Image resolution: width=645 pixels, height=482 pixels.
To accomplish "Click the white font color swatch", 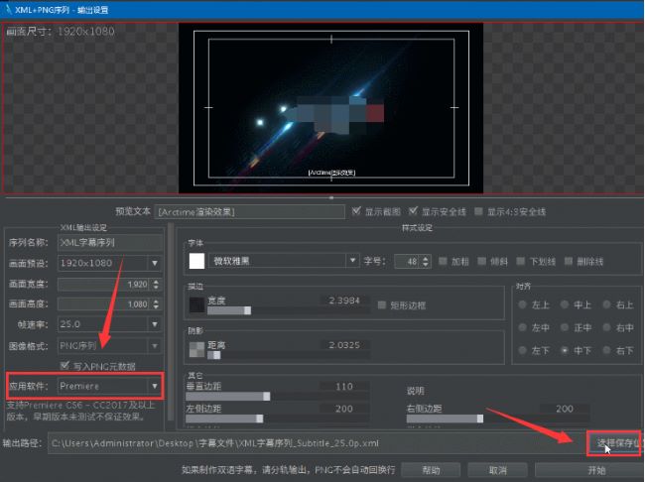I will click(196, 261).
